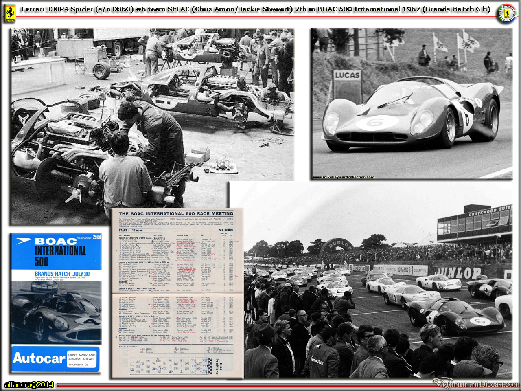
Task: Click the round Ferrari badge in the corner
Action: [x=507, y=13]
